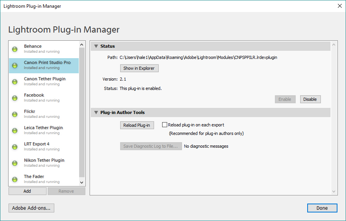This screenshot has width=346, height=221.
Task: Open Adobe Add-ons
Action: (x=31, y=208)
